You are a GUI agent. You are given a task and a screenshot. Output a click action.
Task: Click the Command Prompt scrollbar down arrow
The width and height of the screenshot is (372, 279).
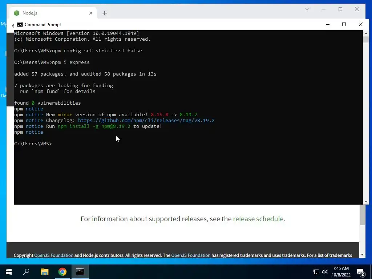point(366,201)
